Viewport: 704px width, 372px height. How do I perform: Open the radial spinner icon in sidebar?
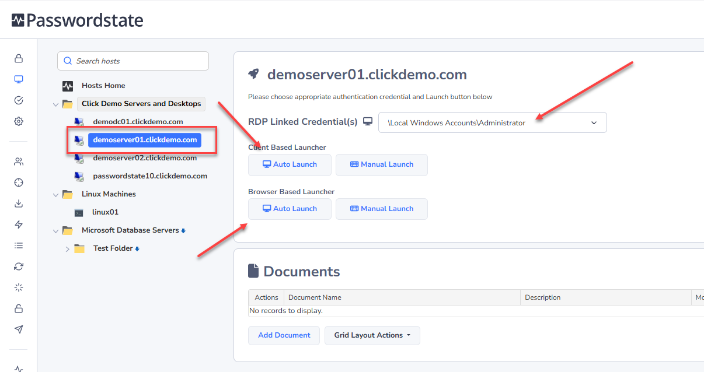pyautogui.click(x=19, y=287)
